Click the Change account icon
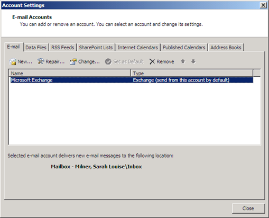269x218 pixels. 73,61
